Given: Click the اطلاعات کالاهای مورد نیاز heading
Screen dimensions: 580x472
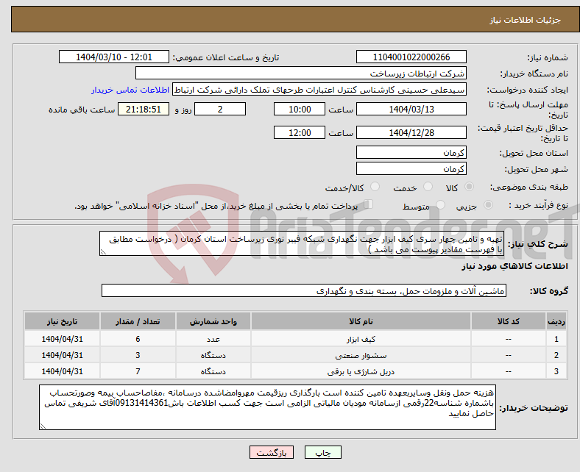Looking at the screenshot, I should 514,266.
